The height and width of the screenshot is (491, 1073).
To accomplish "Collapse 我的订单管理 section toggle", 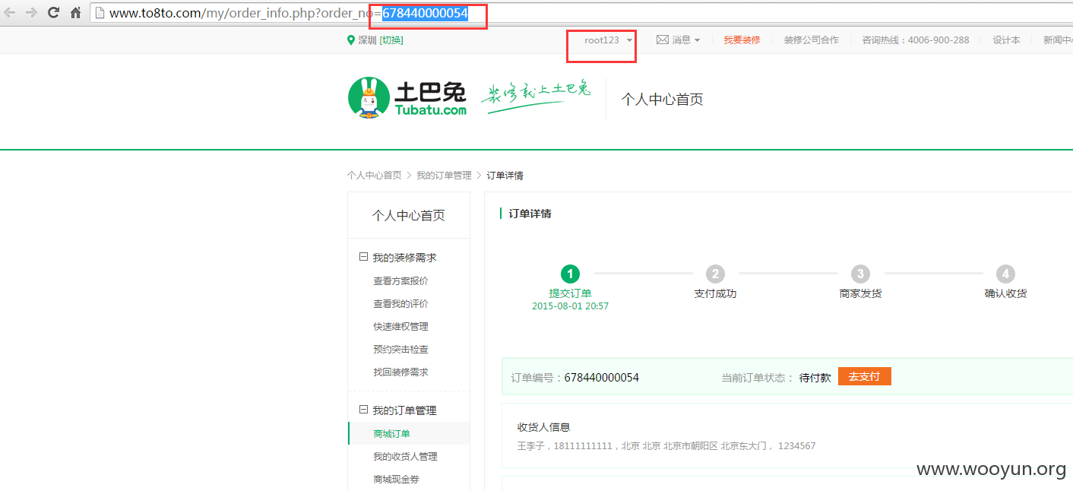I will 363,410.
